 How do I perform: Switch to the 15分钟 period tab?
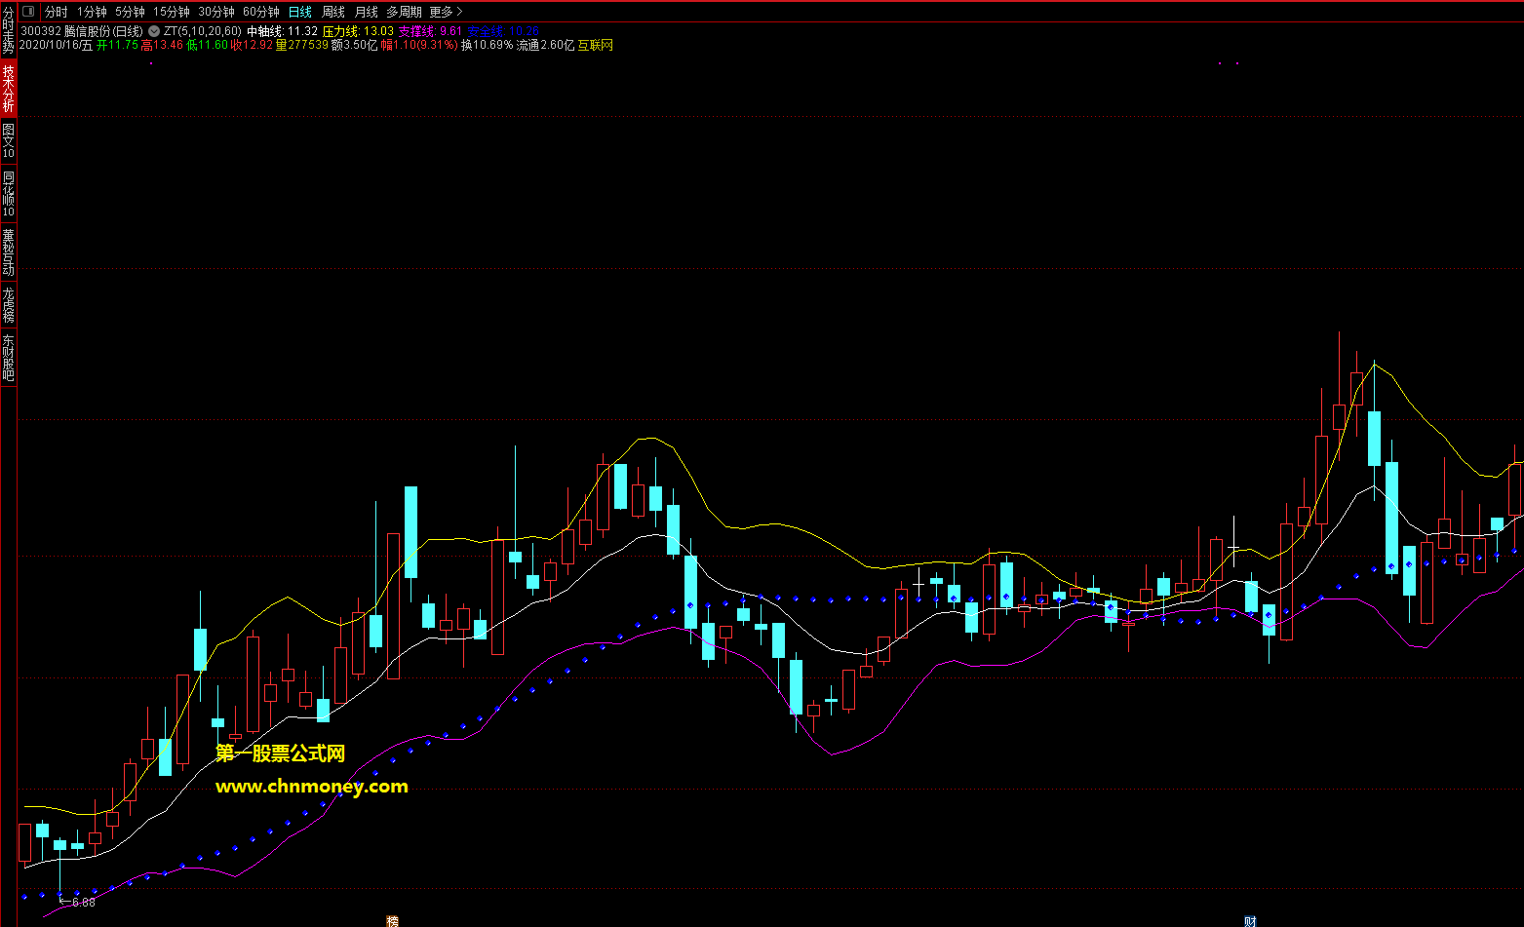172,12
